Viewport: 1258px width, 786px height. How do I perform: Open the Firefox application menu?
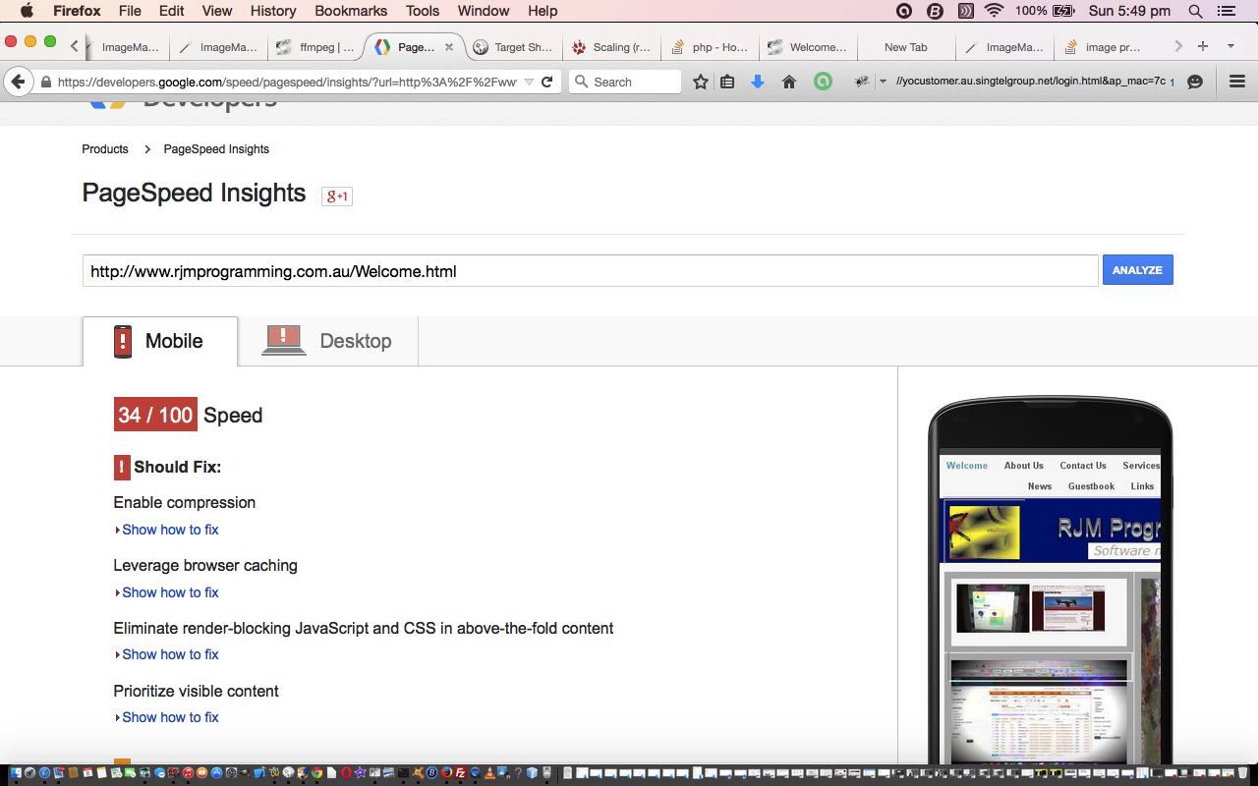[x=77, y=11]
